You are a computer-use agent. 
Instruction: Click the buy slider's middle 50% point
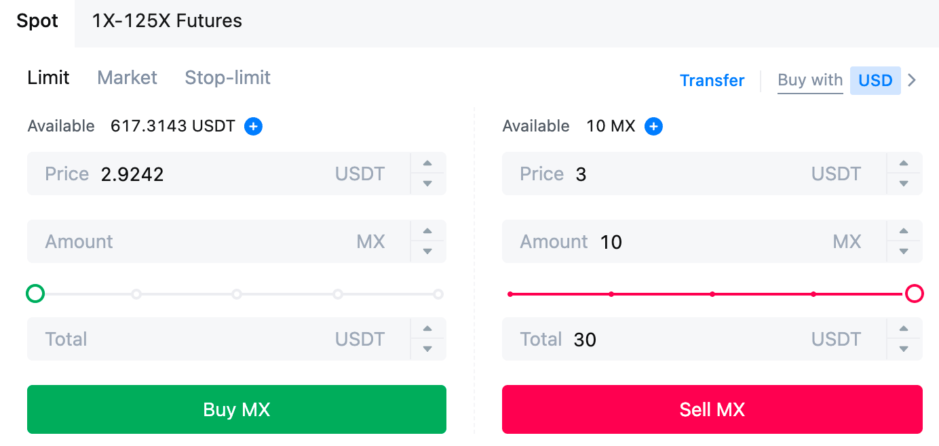pos(237,294)
